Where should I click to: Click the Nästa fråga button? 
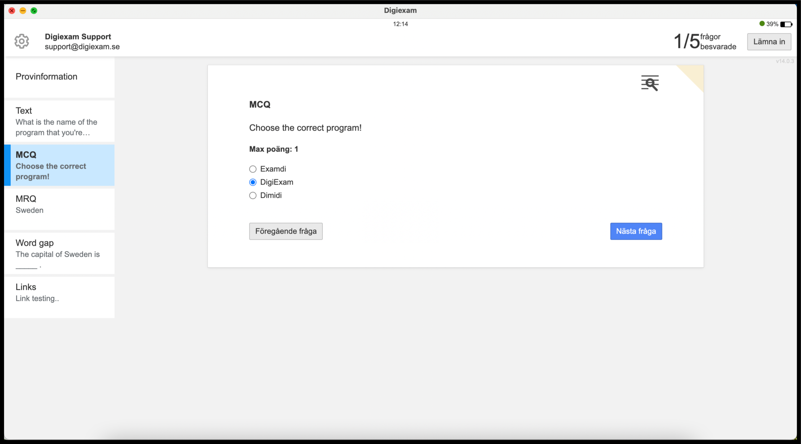coord(636,231)
